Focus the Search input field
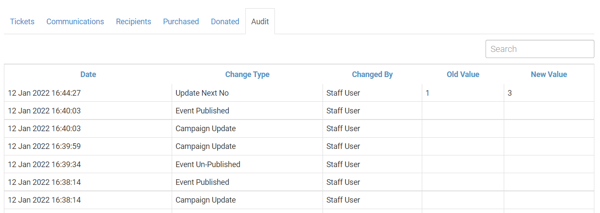600x213 pixels. (540, 49)
